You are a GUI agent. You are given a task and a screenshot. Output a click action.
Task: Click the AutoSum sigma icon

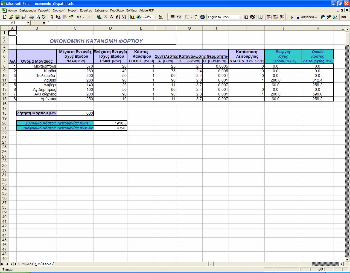click(105, 17)
